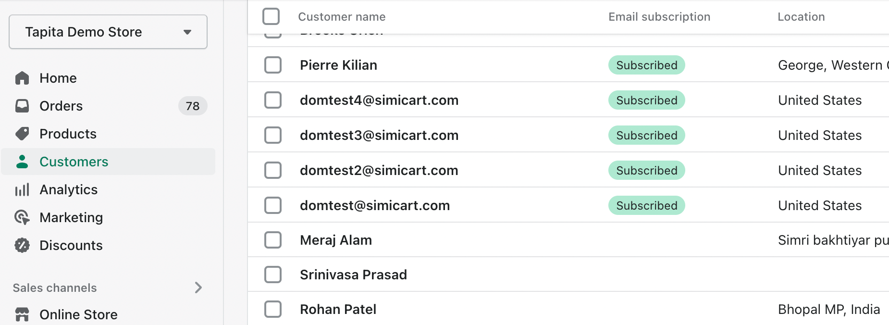Toggle the select-all customers checkbox

pos(271,16)
